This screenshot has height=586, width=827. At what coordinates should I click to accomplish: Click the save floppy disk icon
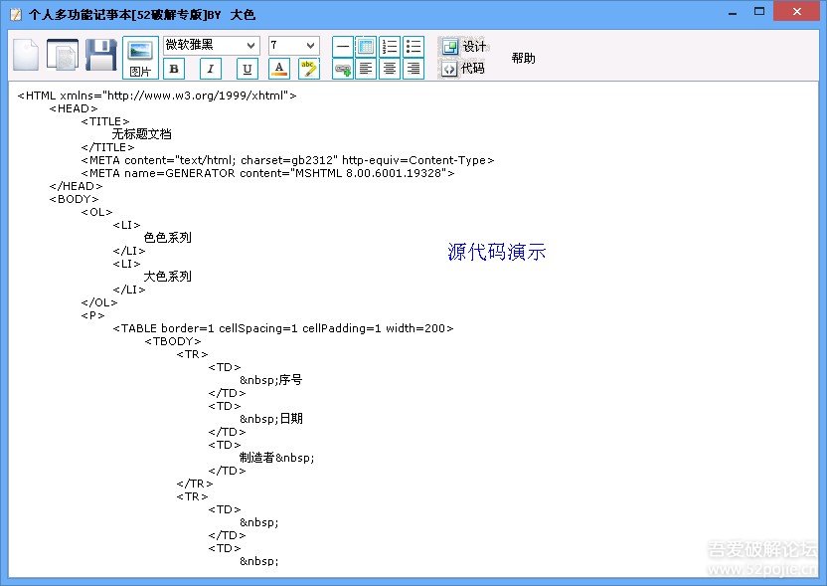(x=100, y=55)
